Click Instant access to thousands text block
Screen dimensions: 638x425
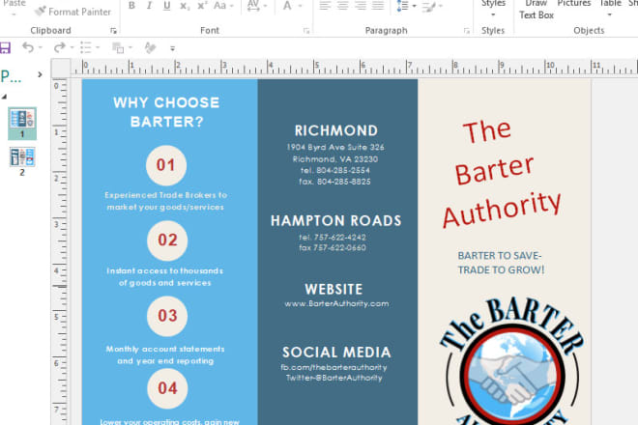click(x=164, y=276)
